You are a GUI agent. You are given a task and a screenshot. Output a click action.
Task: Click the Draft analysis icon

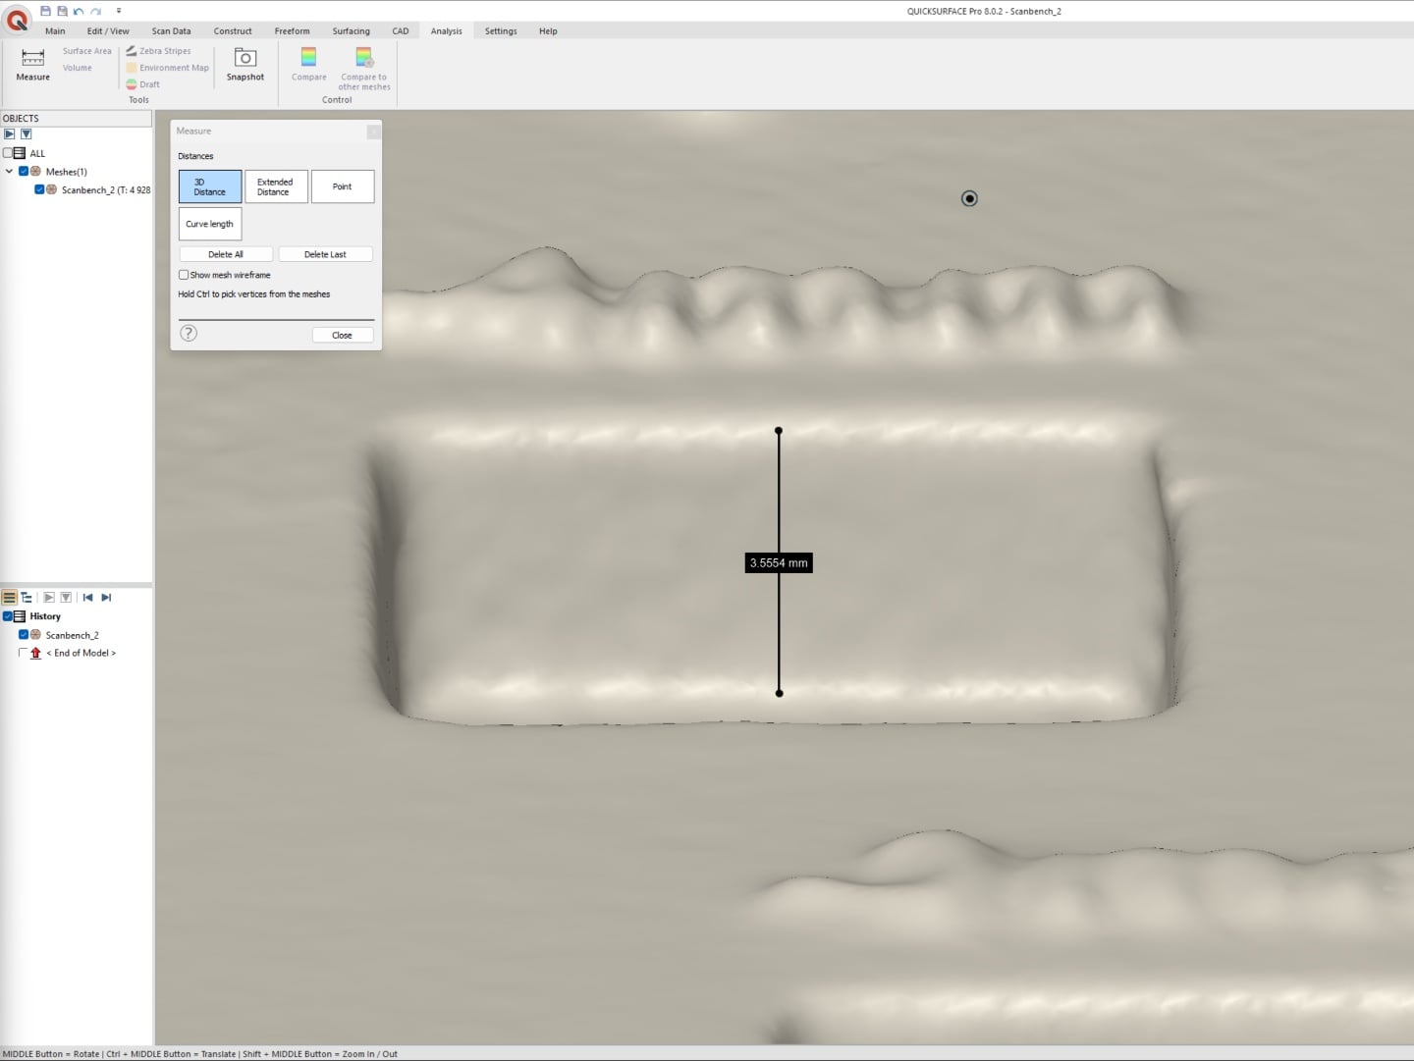point(132,84)
